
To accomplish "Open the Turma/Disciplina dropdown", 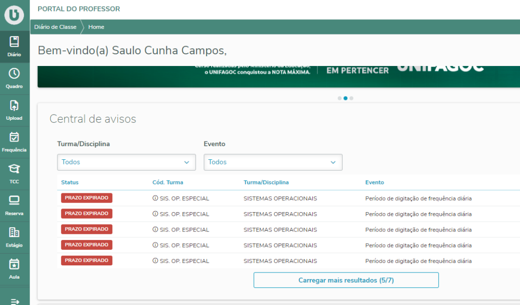I will (126, 162).
